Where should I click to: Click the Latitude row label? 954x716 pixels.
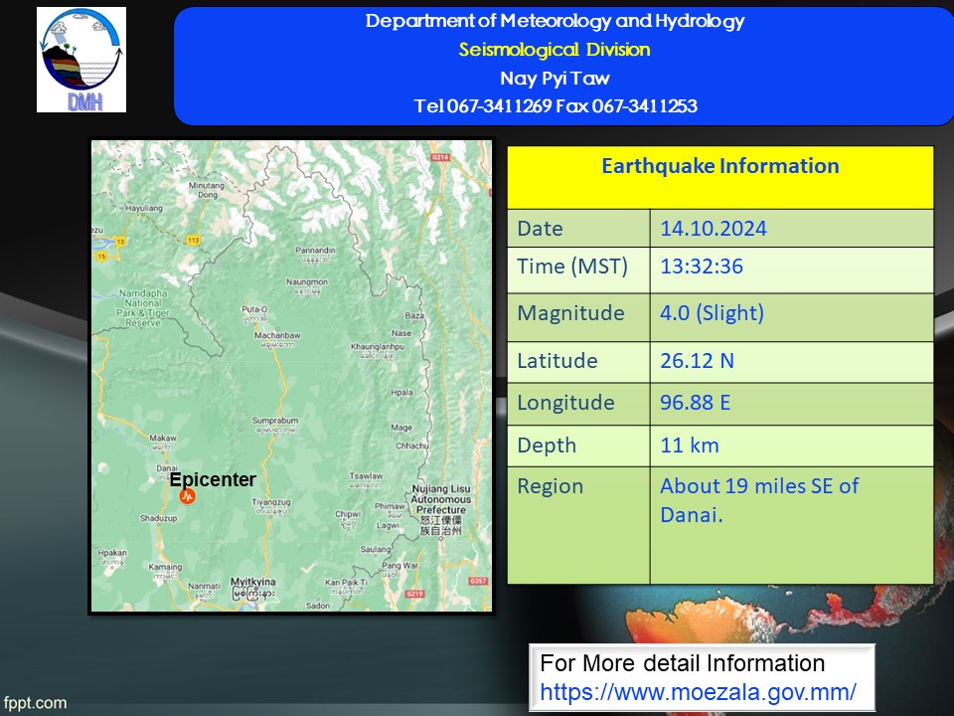coord(557,360)
